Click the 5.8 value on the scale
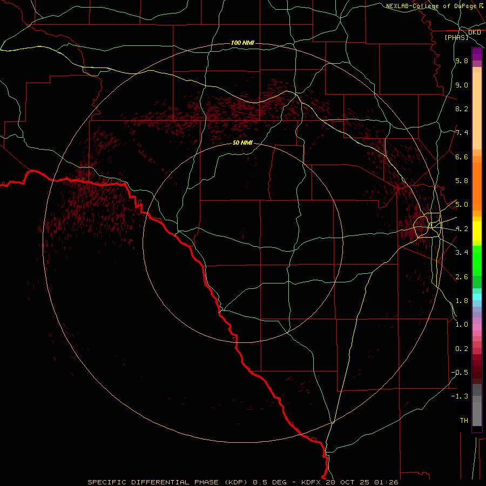 tap(462, 181)
